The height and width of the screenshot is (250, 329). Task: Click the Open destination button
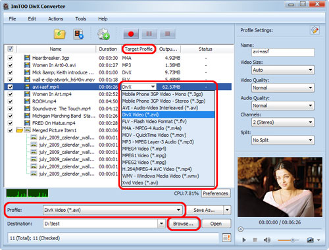coord(216,224)
